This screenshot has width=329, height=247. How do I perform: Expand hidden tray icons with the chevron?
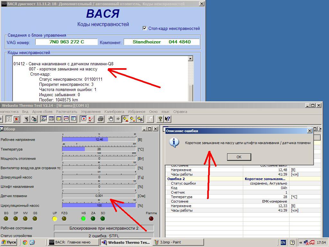[x=301, y=242]
